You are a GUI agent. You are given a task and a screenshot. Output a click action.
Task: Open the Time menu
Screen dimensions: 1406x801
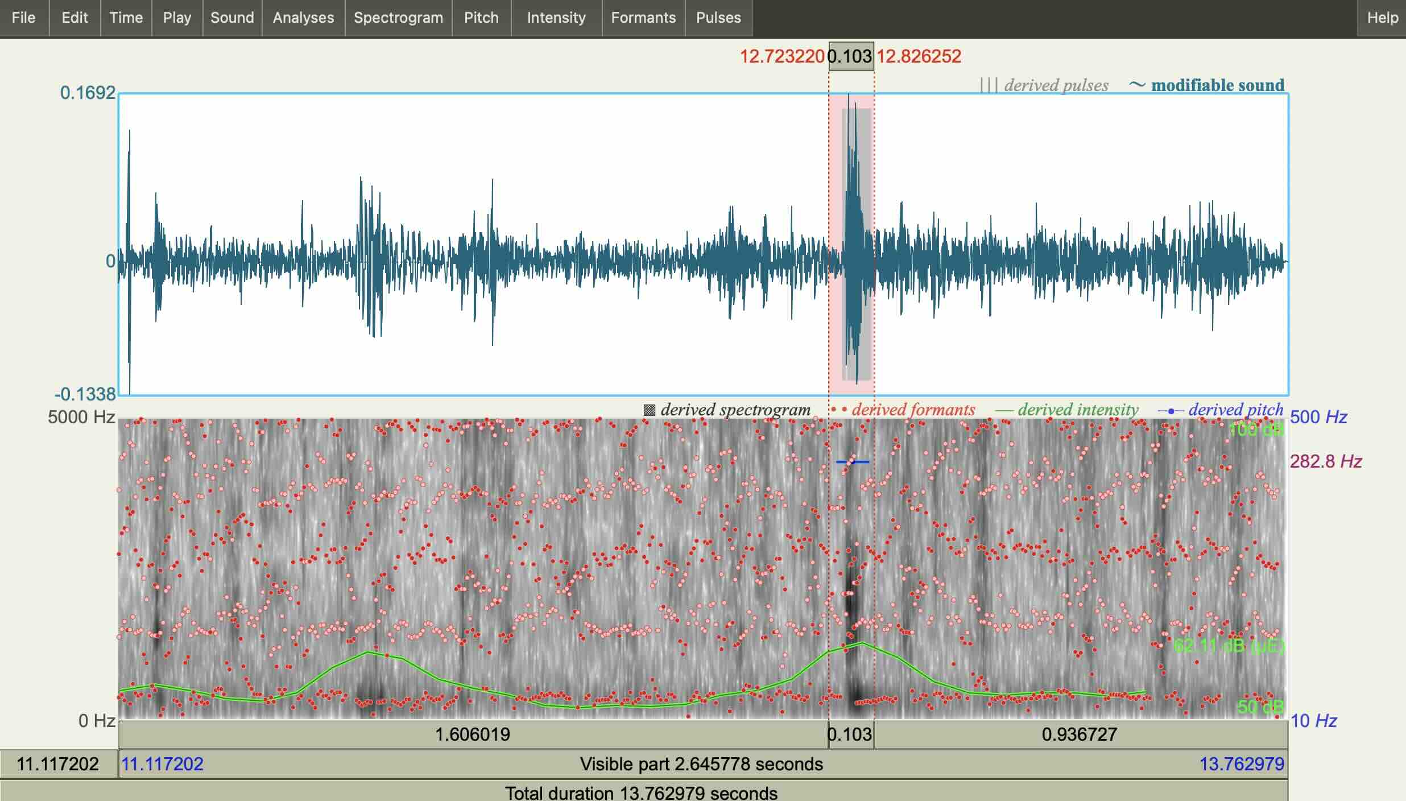126,18
